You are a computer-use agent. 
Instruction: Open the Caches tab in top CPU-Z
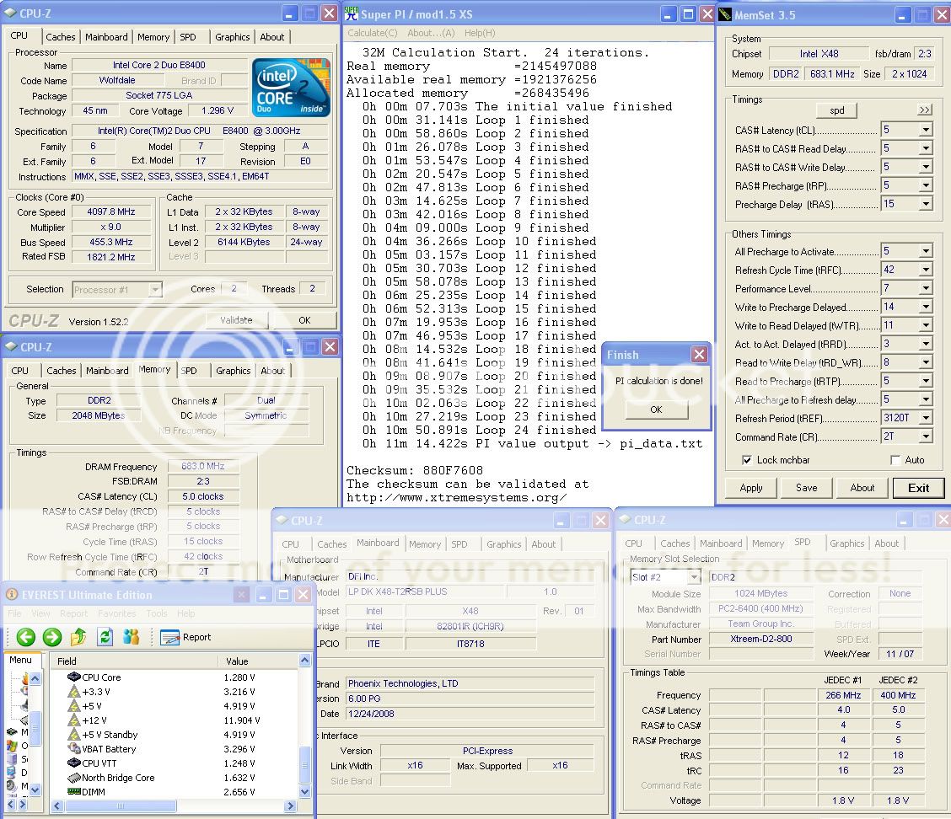click(61, 37)
